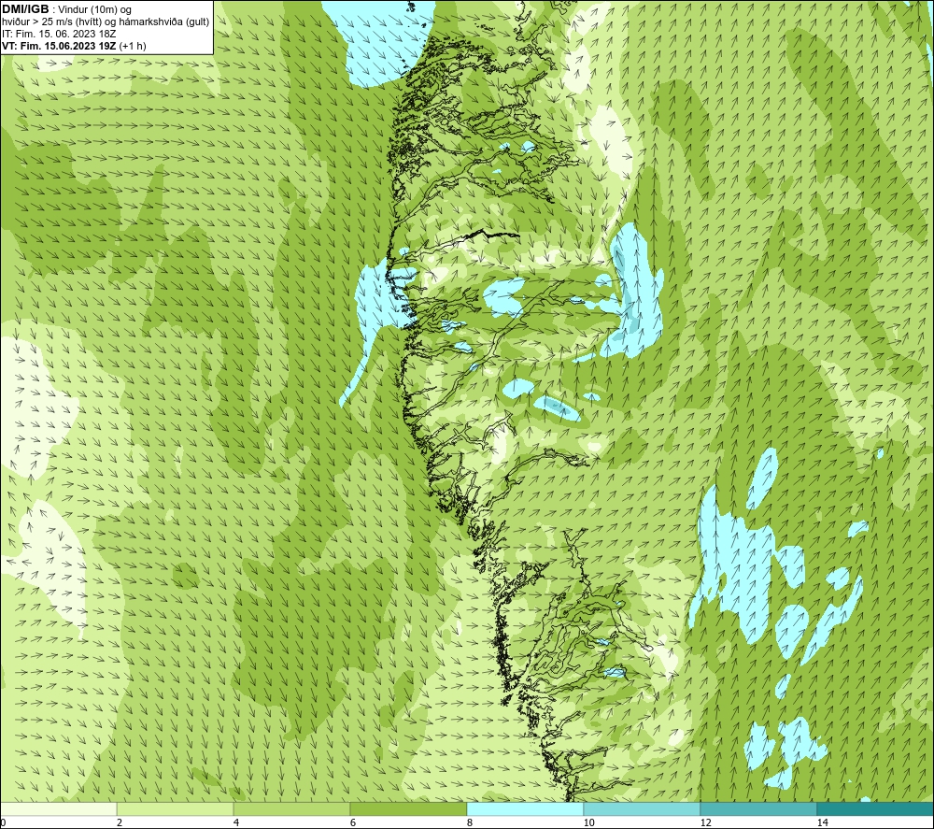
Task: Click the 4–6 m/s green color swatch
Action: [291, 808]
